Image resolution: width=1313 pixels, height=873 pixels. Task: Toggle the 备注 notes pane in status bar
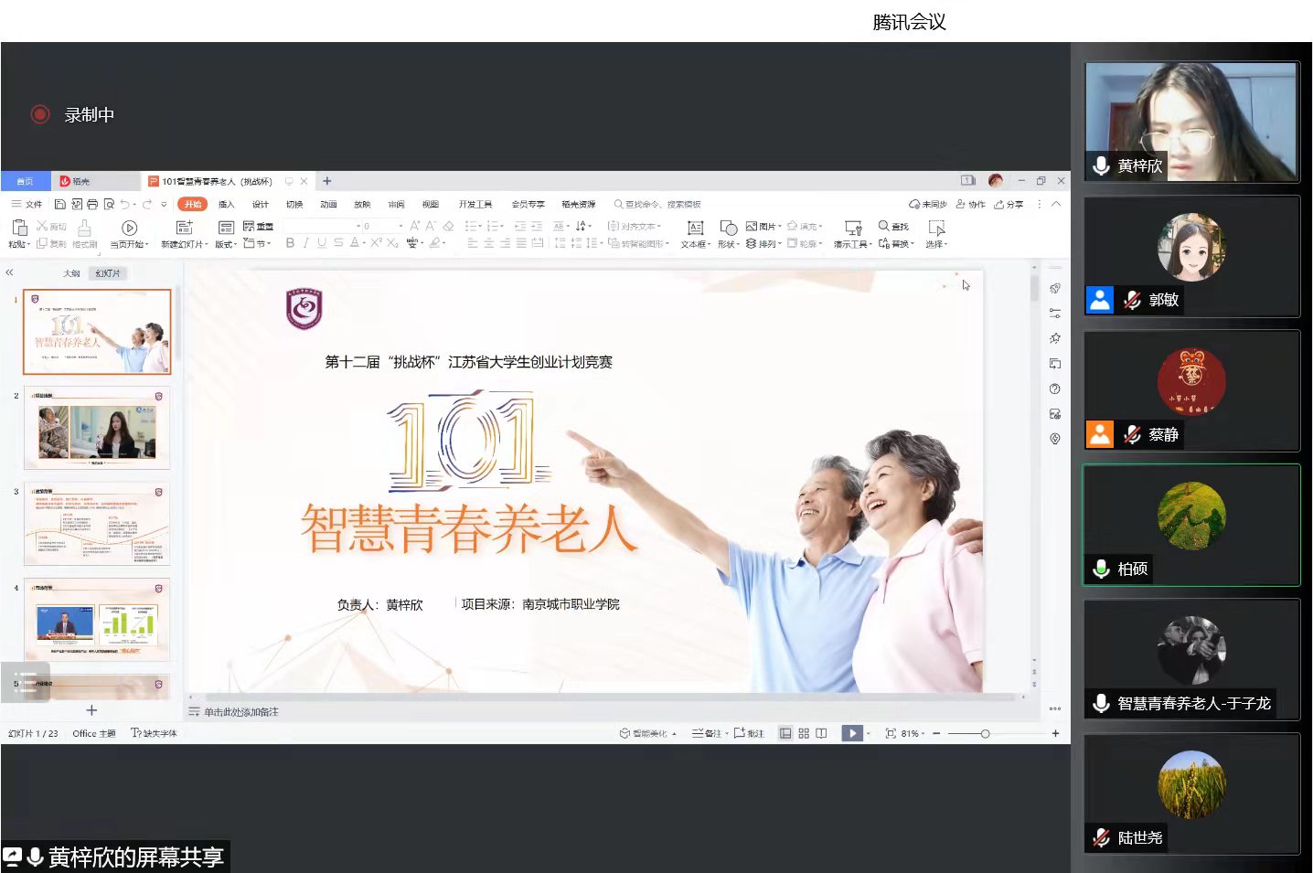point(707,733)
